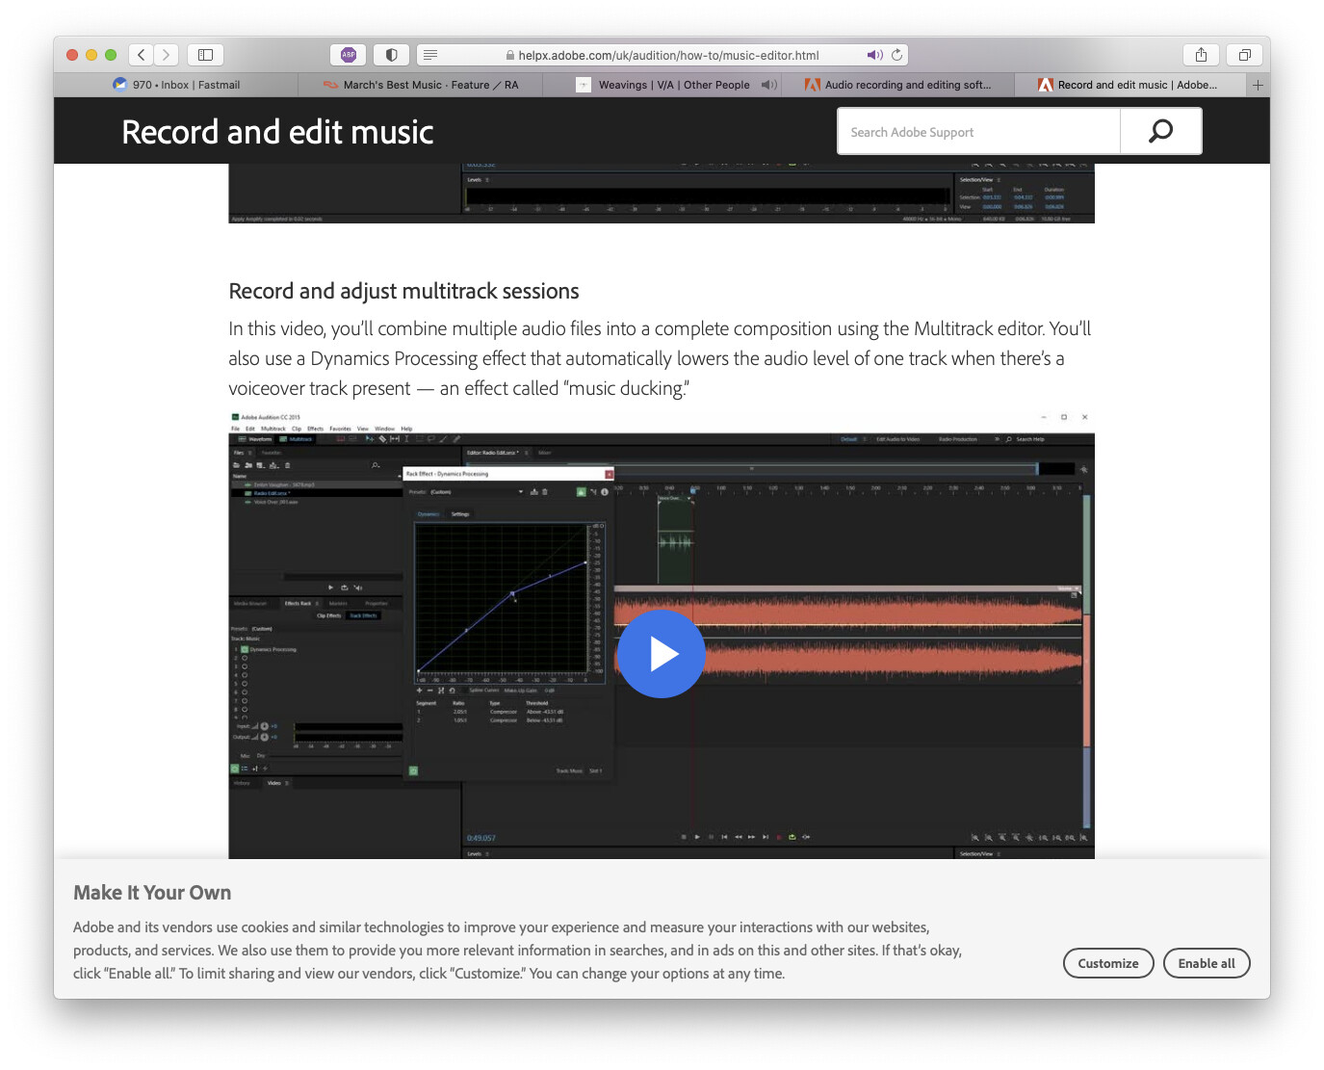Switch to the Settings tab in Dynamics Processing
This screenshot has width=1324, height=1070.
tap(460, 514)
